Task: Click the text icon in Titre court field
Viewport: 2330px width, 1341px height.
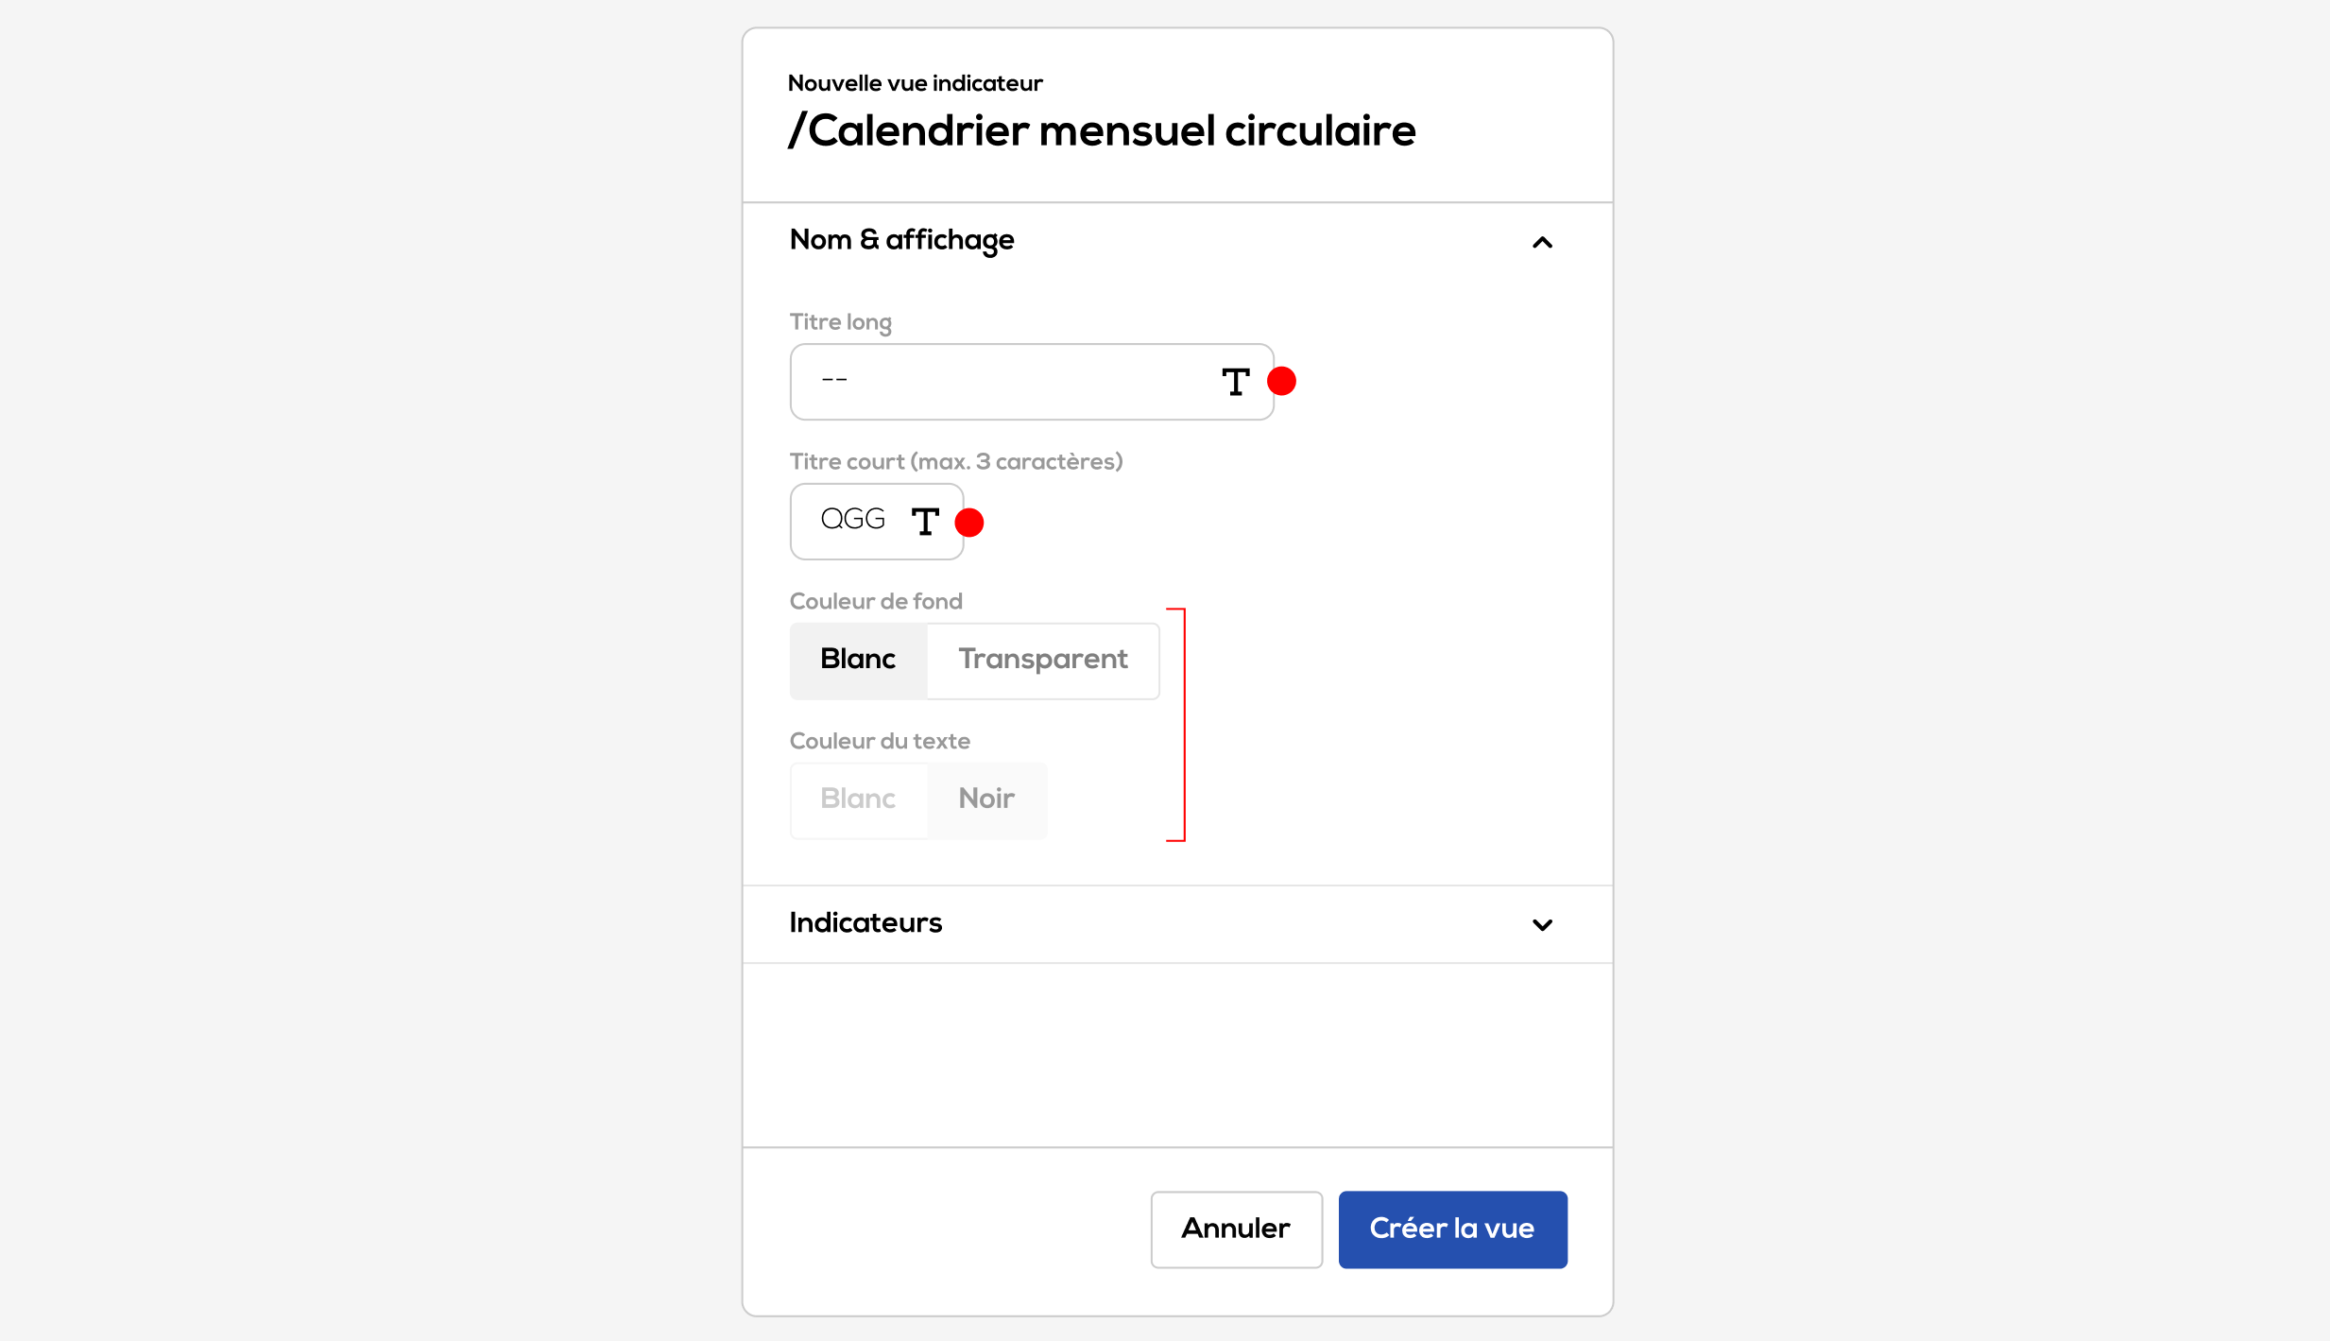Action: click(x=925, y=522)
